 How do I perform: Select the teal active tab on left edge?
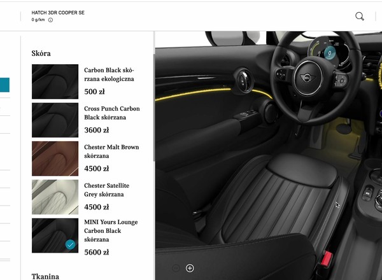(x=4, y=85)
